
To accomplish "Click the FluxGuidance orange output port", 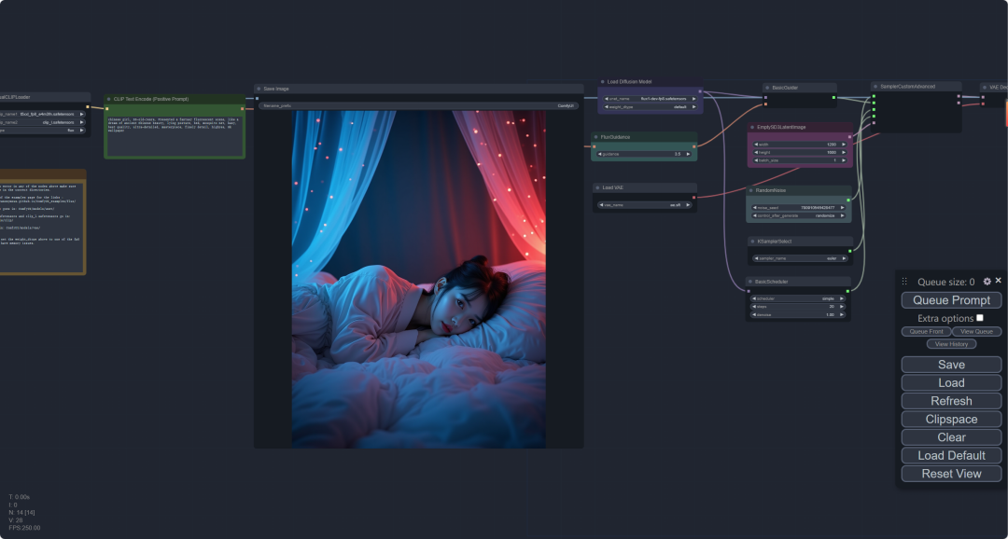I will pos(693,146).
